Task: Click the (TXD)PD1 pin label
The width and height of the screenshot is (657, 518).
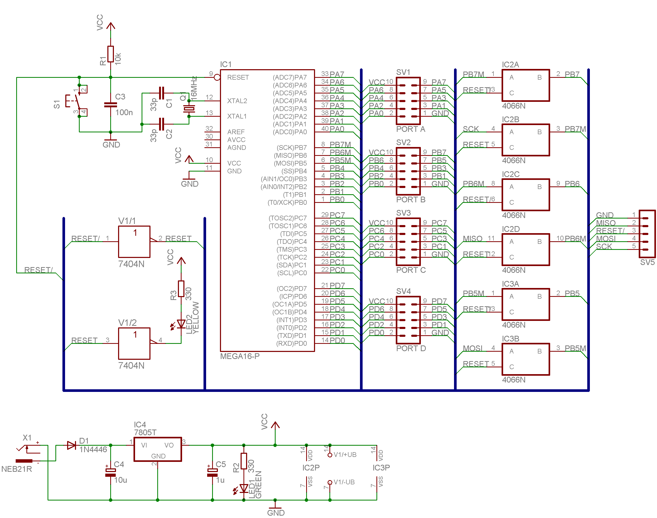Action: [292, 336]
